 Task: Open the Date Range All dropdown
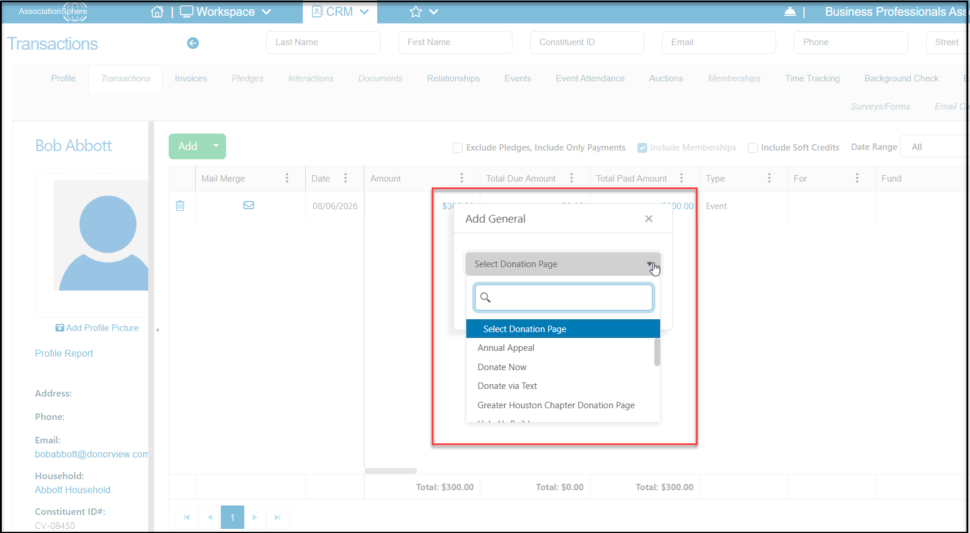coord(934,146)
